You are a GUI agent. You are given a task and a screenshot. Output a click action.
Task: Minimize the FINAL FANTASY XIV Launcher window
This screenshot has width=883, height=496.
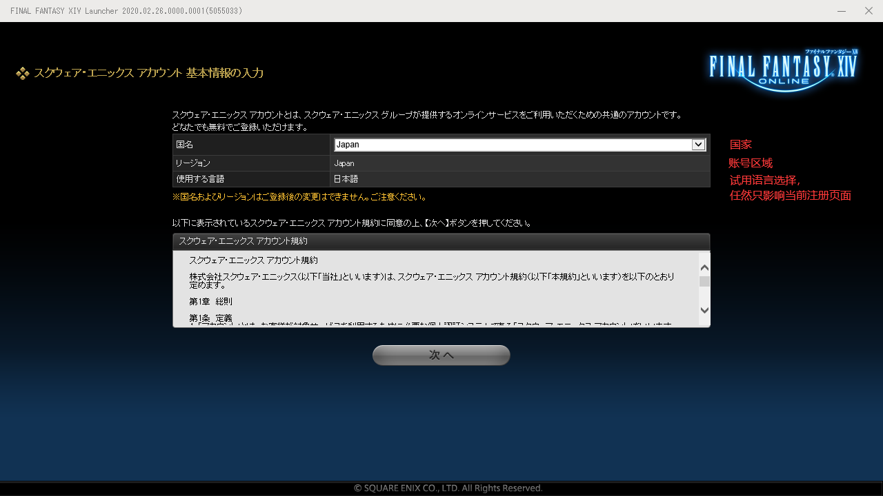tap(842, 11)
